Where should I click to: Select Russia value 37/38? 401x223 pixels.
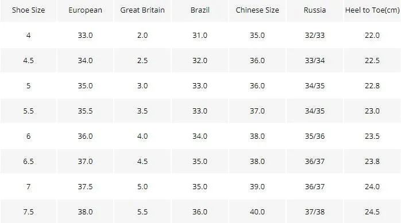315,212
